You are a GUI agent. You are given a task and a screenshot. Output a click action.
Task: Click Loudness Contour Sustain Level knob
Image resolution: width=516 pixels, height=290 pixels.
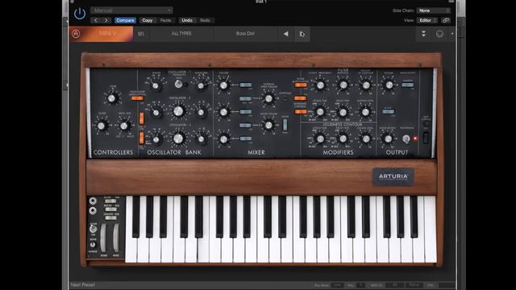point(365,139)
